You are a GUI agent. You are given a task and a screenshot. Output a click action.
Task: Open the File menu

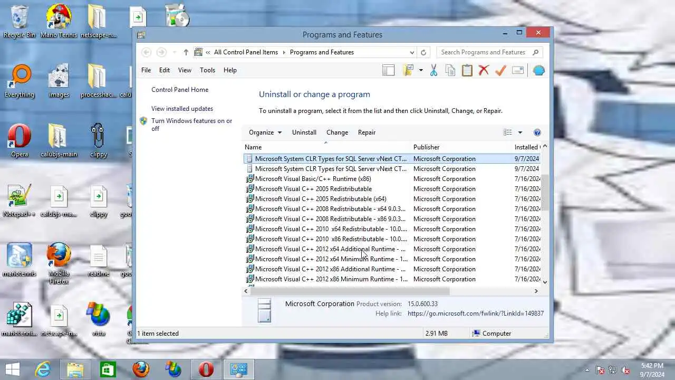[x=146, y=70]
